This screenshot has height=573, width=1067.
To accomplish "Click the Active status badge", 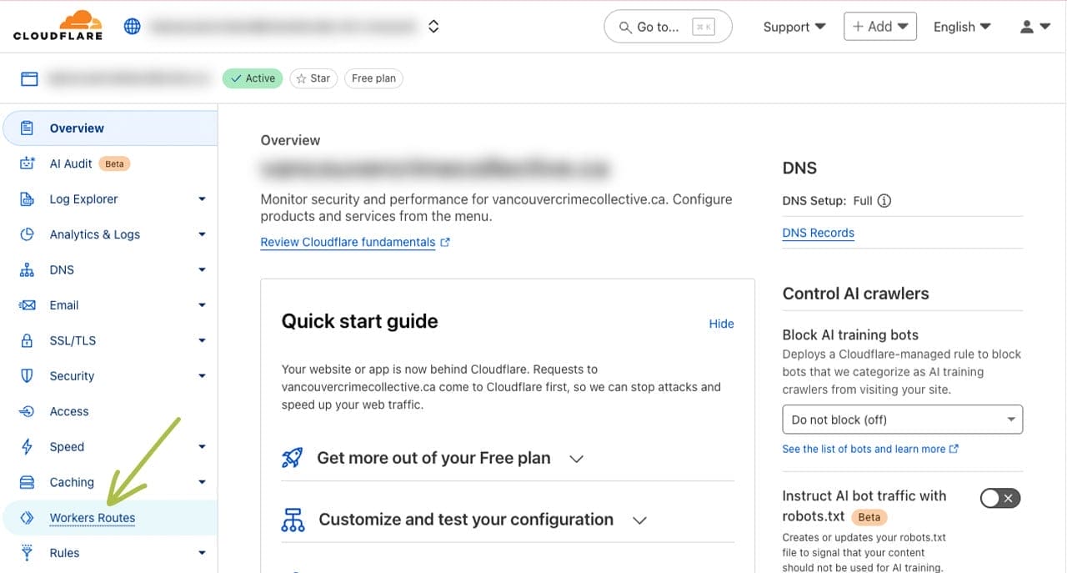I will 253,78.
